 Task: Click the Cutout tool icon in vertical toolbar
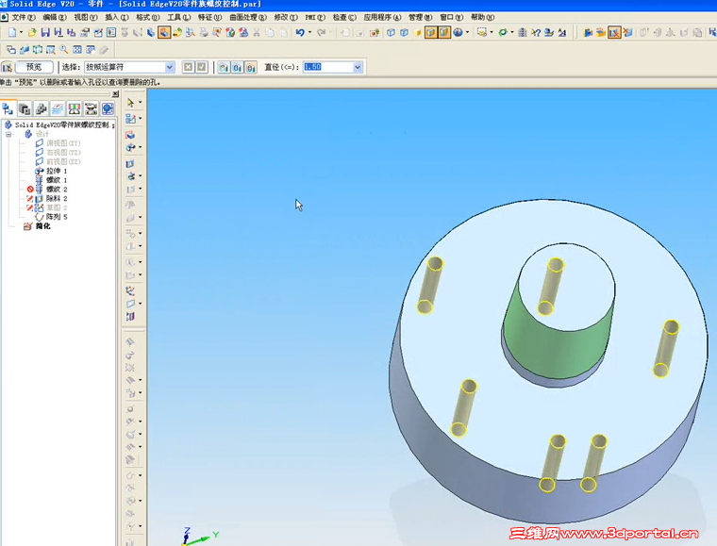click(x=130, y=163)
